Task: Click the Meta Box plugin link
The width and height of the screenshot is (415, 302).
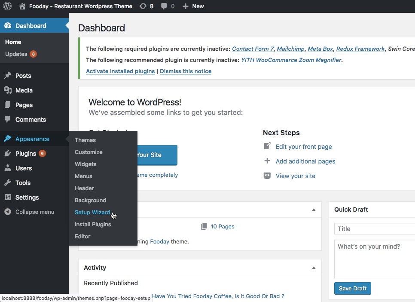Action: [x=320, y=49]
